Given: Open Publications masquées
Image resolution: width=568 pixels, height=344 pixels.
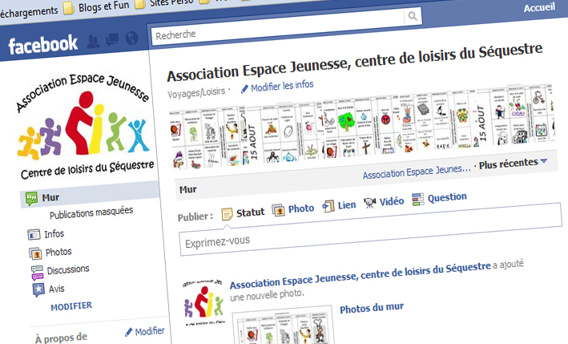Looking at the screenshot, I should tap(91, 212).
